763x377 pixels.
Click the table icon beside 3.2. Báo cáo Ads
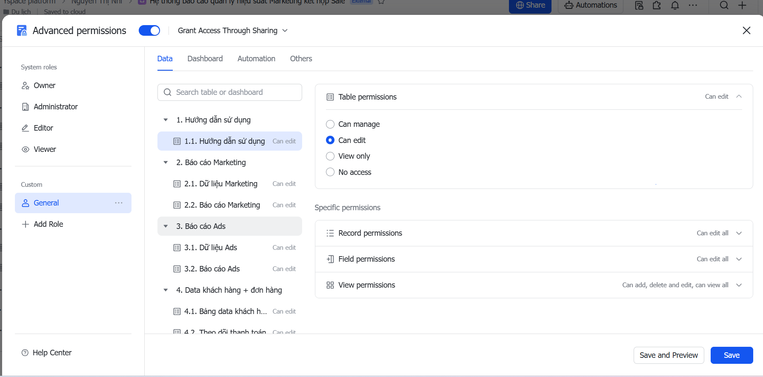coord(177,269)
